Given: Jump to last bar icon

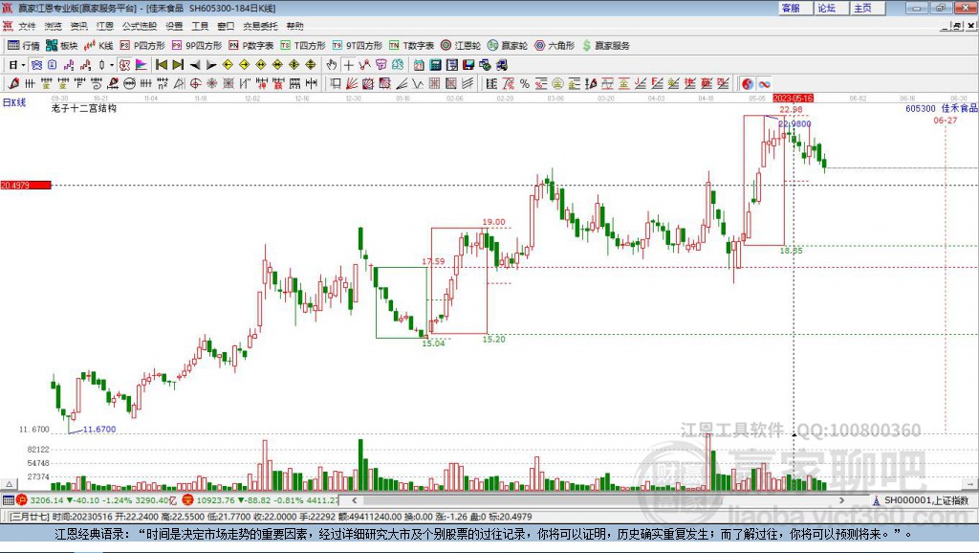Looking at the screenshot, I should (x=178, y=65).
